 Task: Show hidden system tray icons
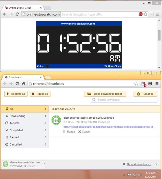(124, 175)
